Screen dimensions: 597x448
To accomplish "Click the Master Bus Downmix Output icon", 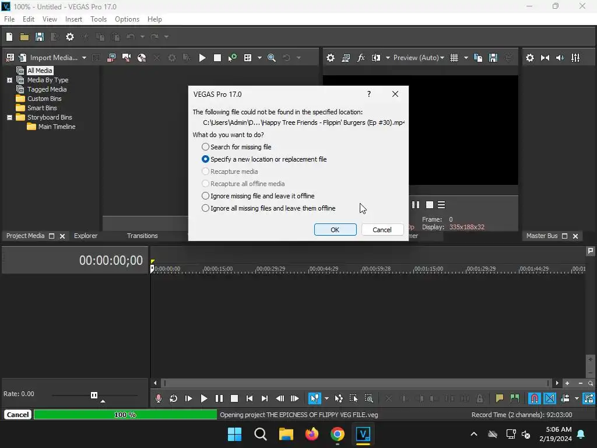I will pyautogui.click(x=545, y=58).
